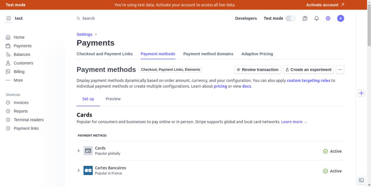
Task: Open the notifications bell icon
Action: (x=316, y=18)
